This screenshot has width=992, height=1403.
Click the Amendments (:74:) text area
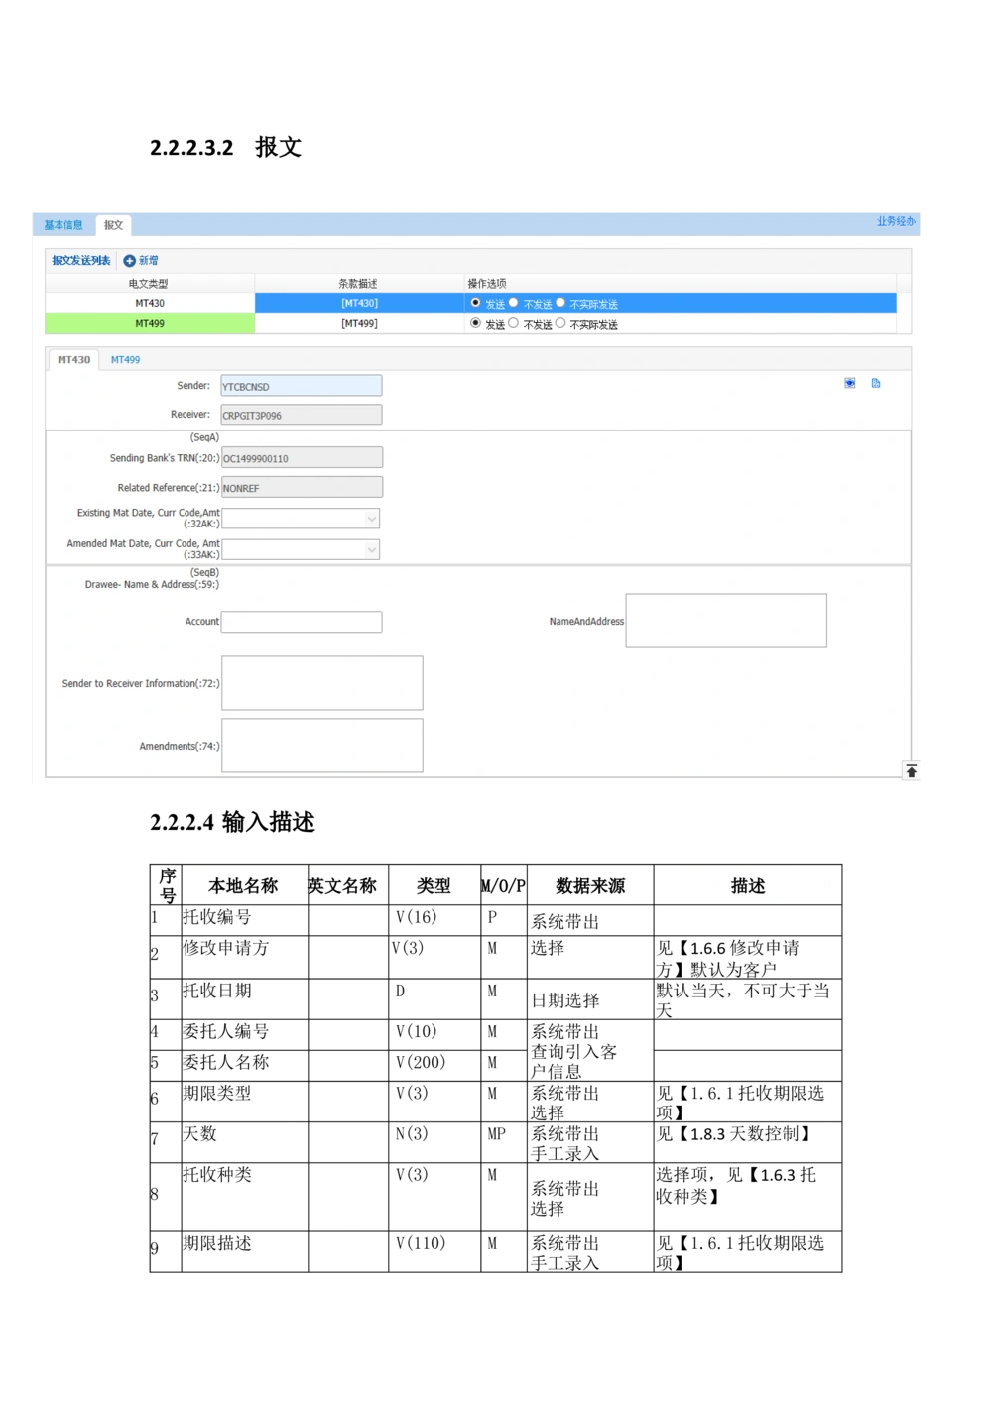pyautogui.click(x=321, y=745)
